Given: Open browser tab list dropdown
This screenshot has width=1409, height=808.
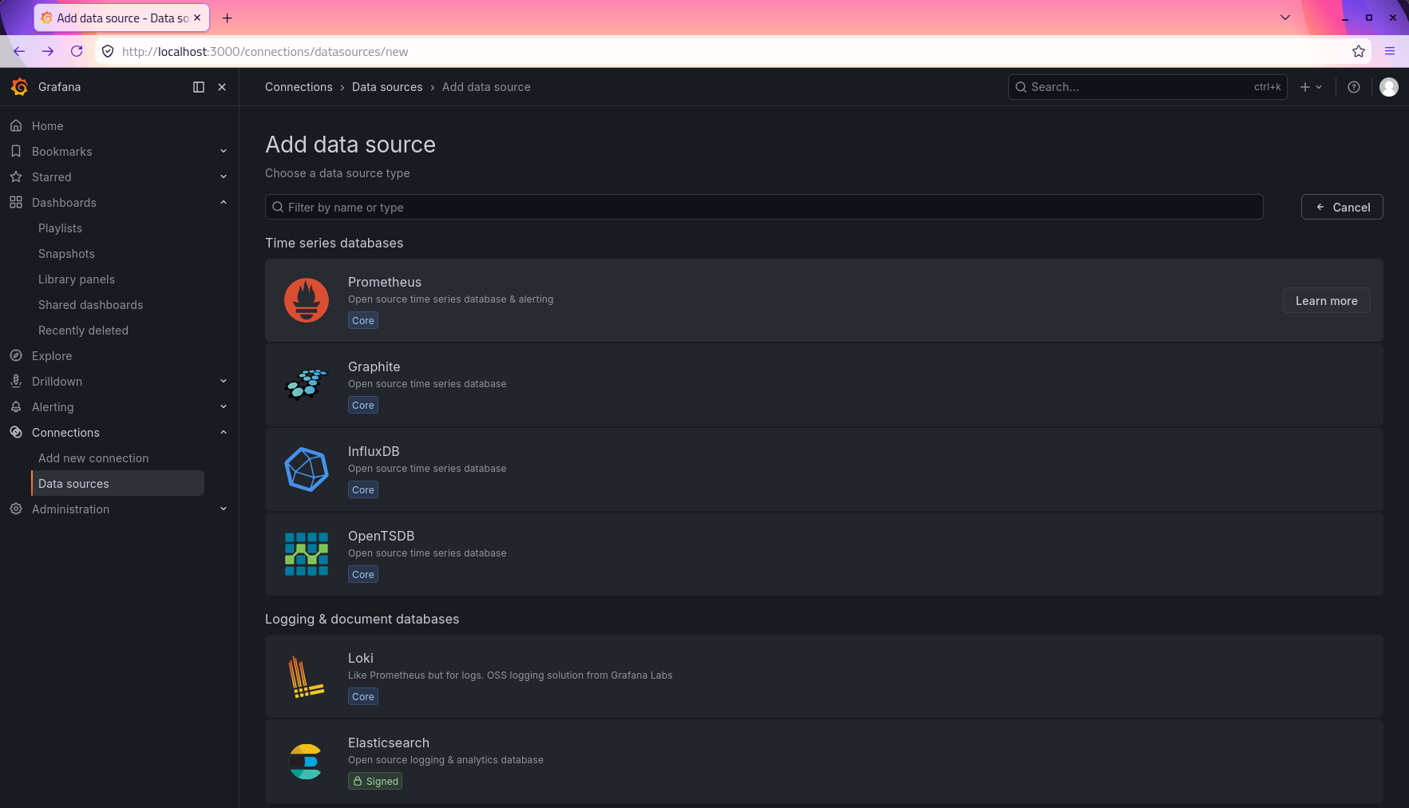Looking at the screenshot, I should pyautogui.click(x=1285, y=18).
